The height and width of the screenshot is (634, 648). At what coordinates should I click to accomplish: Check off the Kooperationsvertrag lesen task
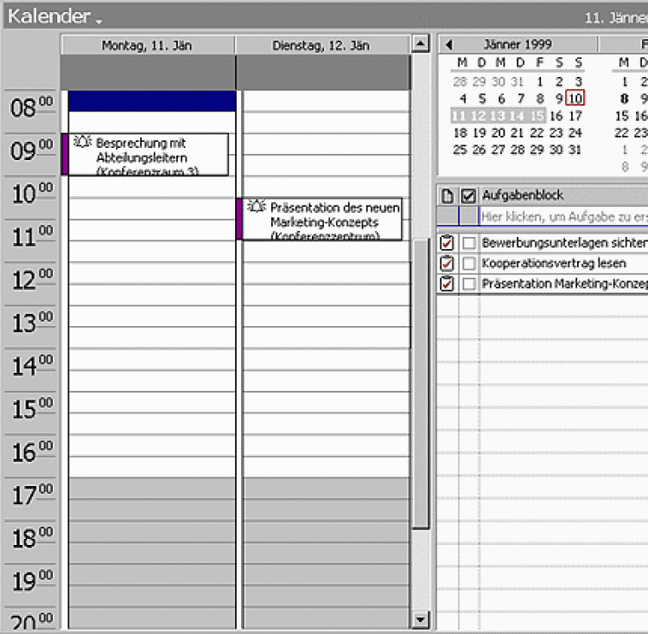(468, 264)
